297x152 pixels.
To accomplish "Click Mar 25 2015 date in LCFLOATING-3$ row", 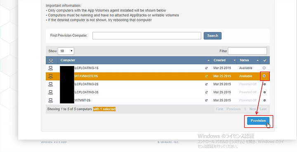I will tap(222, 92).
